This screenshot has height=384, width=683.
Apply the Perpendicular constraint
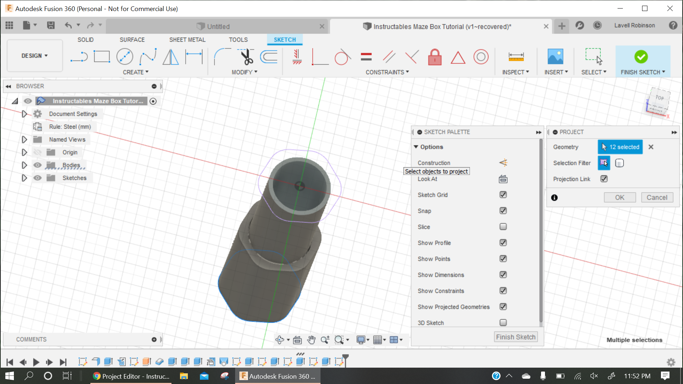click(412, 57)
